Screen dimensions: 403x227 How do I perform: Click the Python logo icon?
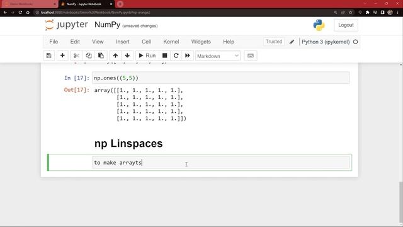[319, 25]
